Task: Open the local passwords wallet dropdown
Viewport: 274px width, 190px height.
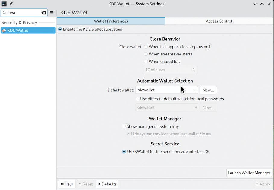Action: [167, 107]
